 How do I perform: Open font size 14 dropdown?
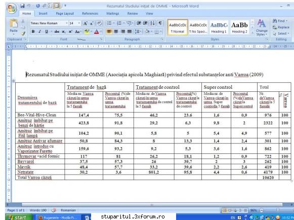point(79,23)
